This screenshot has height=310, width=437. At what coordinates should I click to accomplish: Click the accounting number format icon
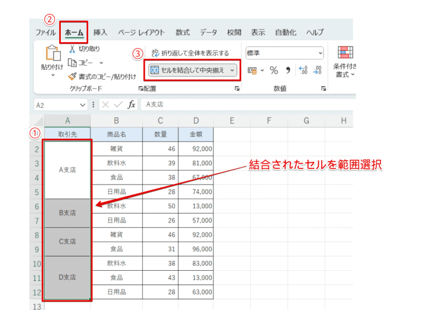coord(252,71)
